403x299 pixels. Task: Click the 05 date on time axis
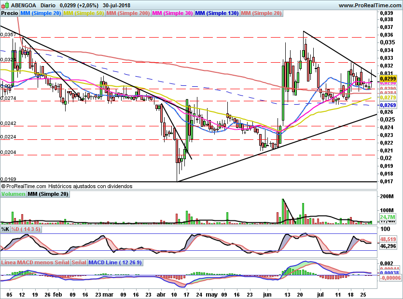(9, 295)
